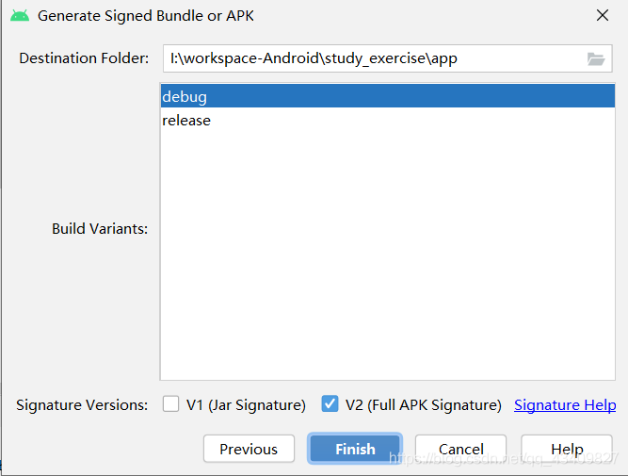Enable the V1 (Jar Signature) checkbox
Viewport: 628px width, 476px height.
pyautogui.click(x=170, y=403)
